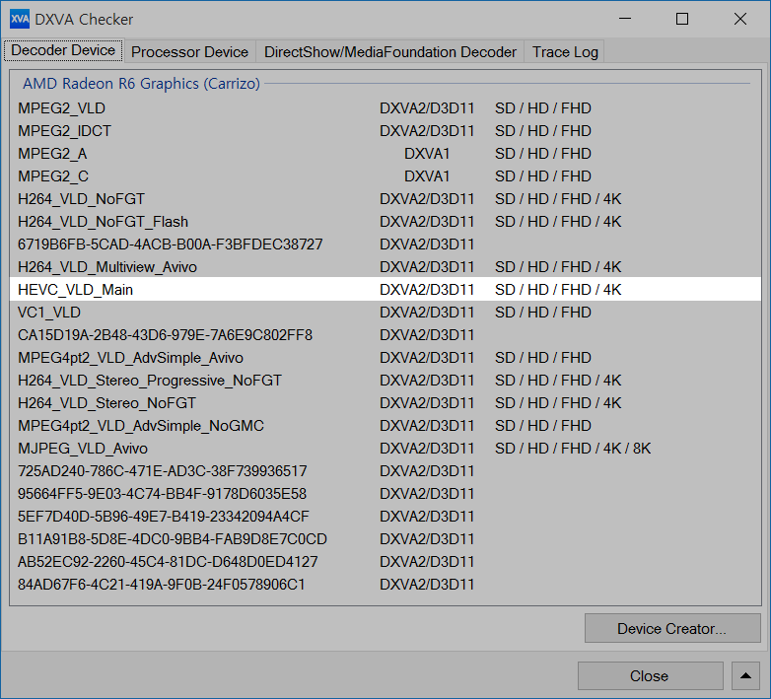The height and width of the screenshot is (699, 771).
Task: Open the Processor Device tab
Action: (189, 51)
